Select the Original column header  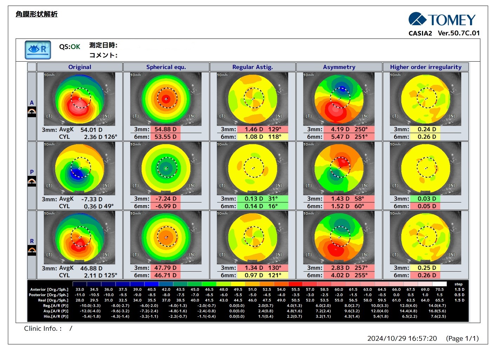coord(80,67)
